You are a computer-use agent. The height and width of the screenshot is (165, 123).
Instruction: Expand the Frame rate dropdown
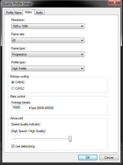click(x=48, y=40)
